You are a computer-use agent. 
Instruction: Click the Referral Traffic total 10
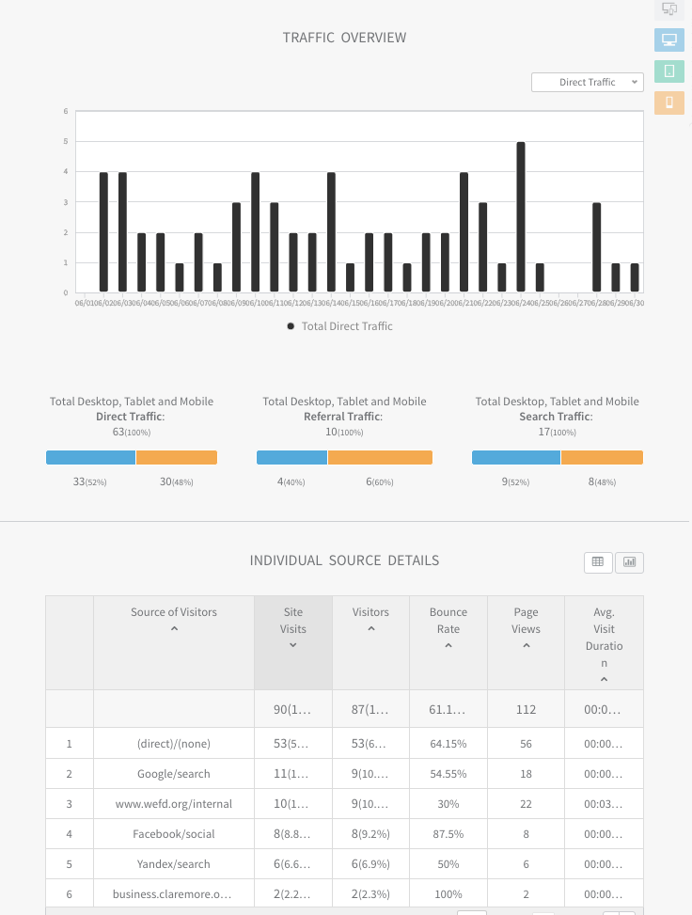pyautogui.click(x=344, y=432)
